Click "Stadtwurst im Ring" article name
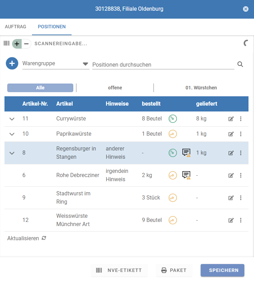The image size is (254, 283). click(73, 197)
